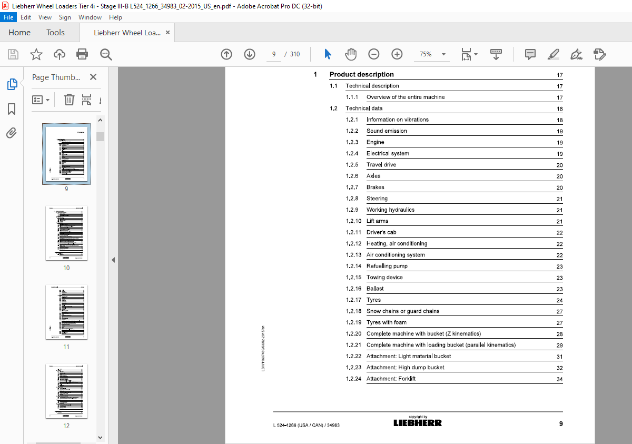Viewport: 632px width, 444px height.
Task: Delete selected pages with trash icon
Action: (x=69, y=100)
